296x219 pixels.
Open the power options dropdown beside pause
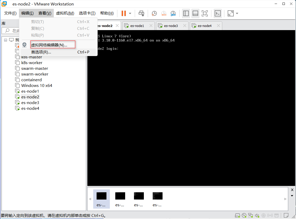pos(130,13)
